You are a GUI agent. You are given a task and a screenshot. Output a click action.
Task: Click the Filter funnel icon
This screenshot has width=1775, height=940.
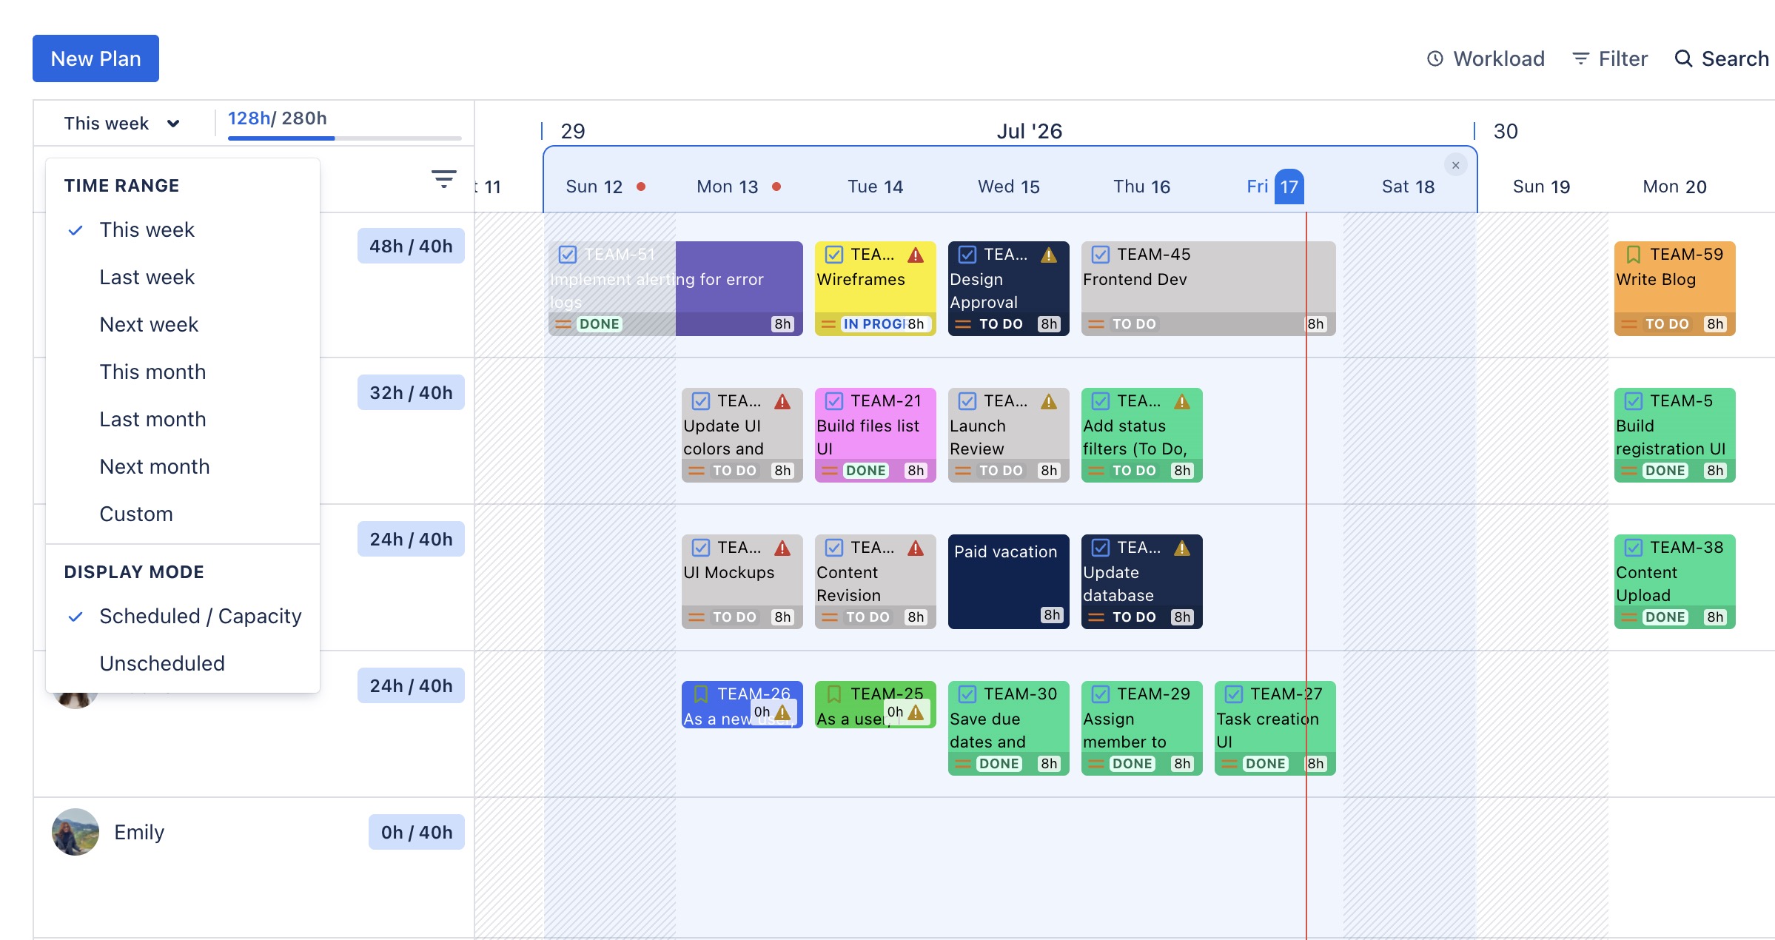point(1580,58)
